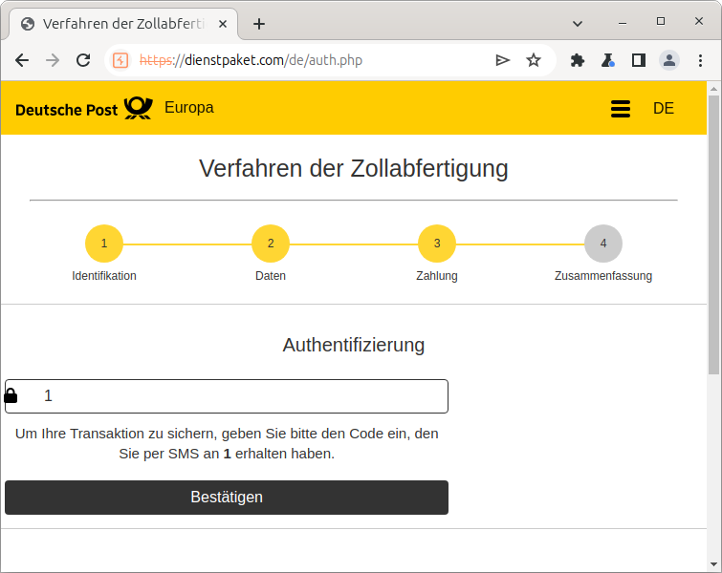The image size is (722, 573).
Task: Click the user profile avatar icon
Action: [x=669, y=60]
